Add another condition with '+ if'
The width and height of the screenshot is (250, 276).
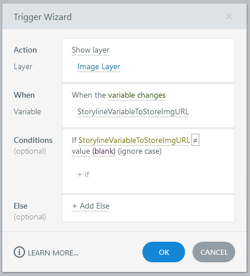tap(83, 174)
